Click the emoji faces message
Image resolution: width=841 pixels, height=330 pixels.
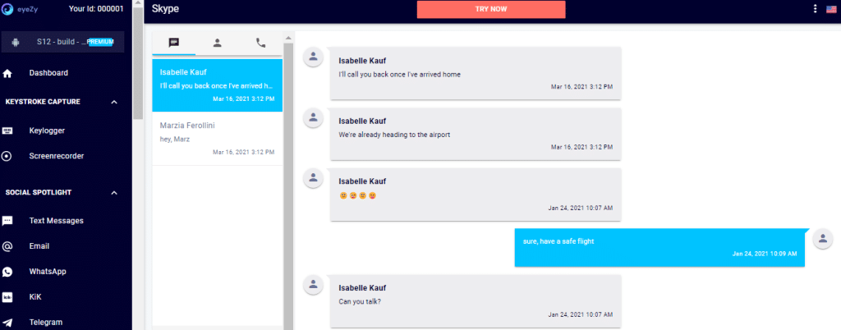click(476, 195)
